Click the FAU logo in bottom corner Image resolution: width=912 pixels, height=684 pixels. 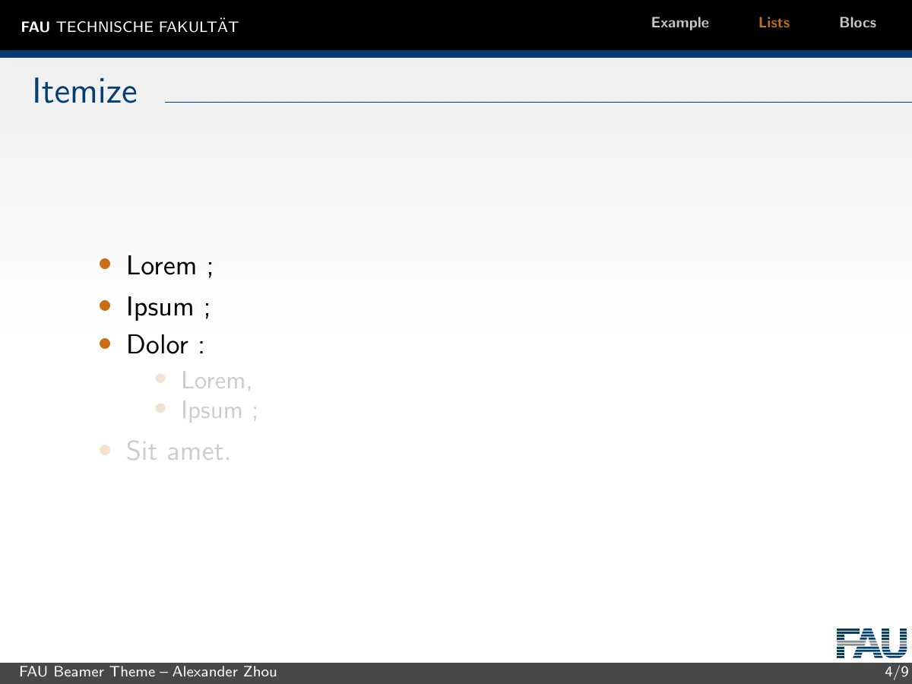[x=872, y=643]
